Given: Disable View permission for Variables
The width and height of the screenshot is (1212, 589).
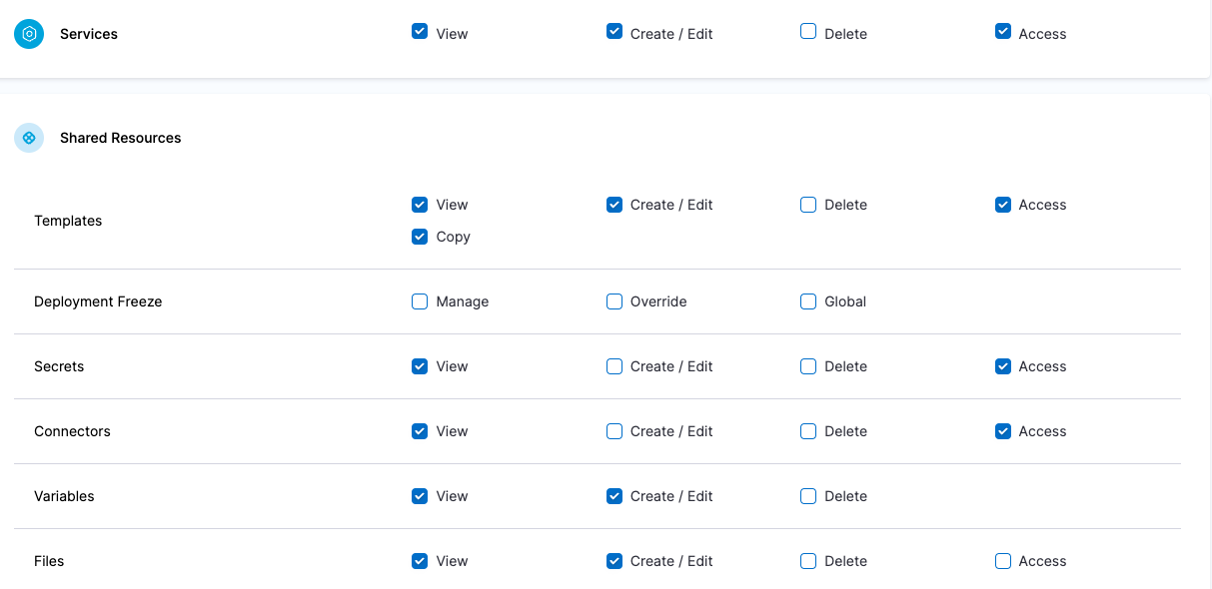Looking at the screenshot, I should pos(420,495).
